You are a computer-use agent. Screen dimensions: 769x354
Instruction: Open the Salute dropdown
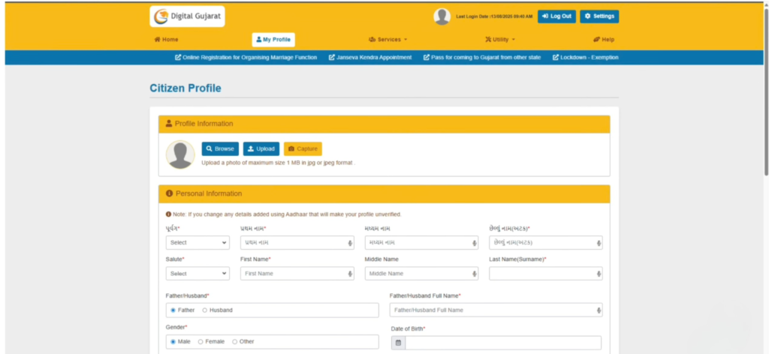tap(198, 274)
